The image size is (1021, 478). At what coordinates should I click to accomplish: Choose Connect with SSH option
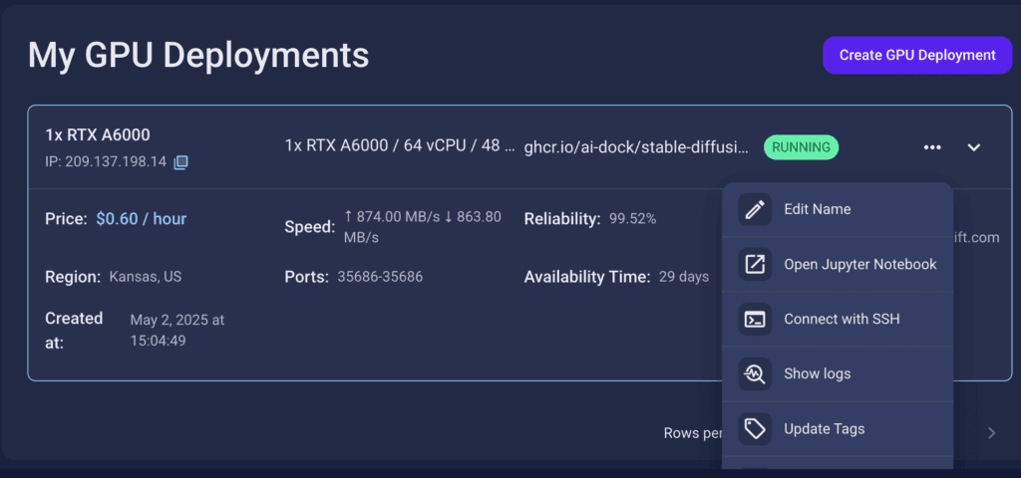click(x=838, y=320)
